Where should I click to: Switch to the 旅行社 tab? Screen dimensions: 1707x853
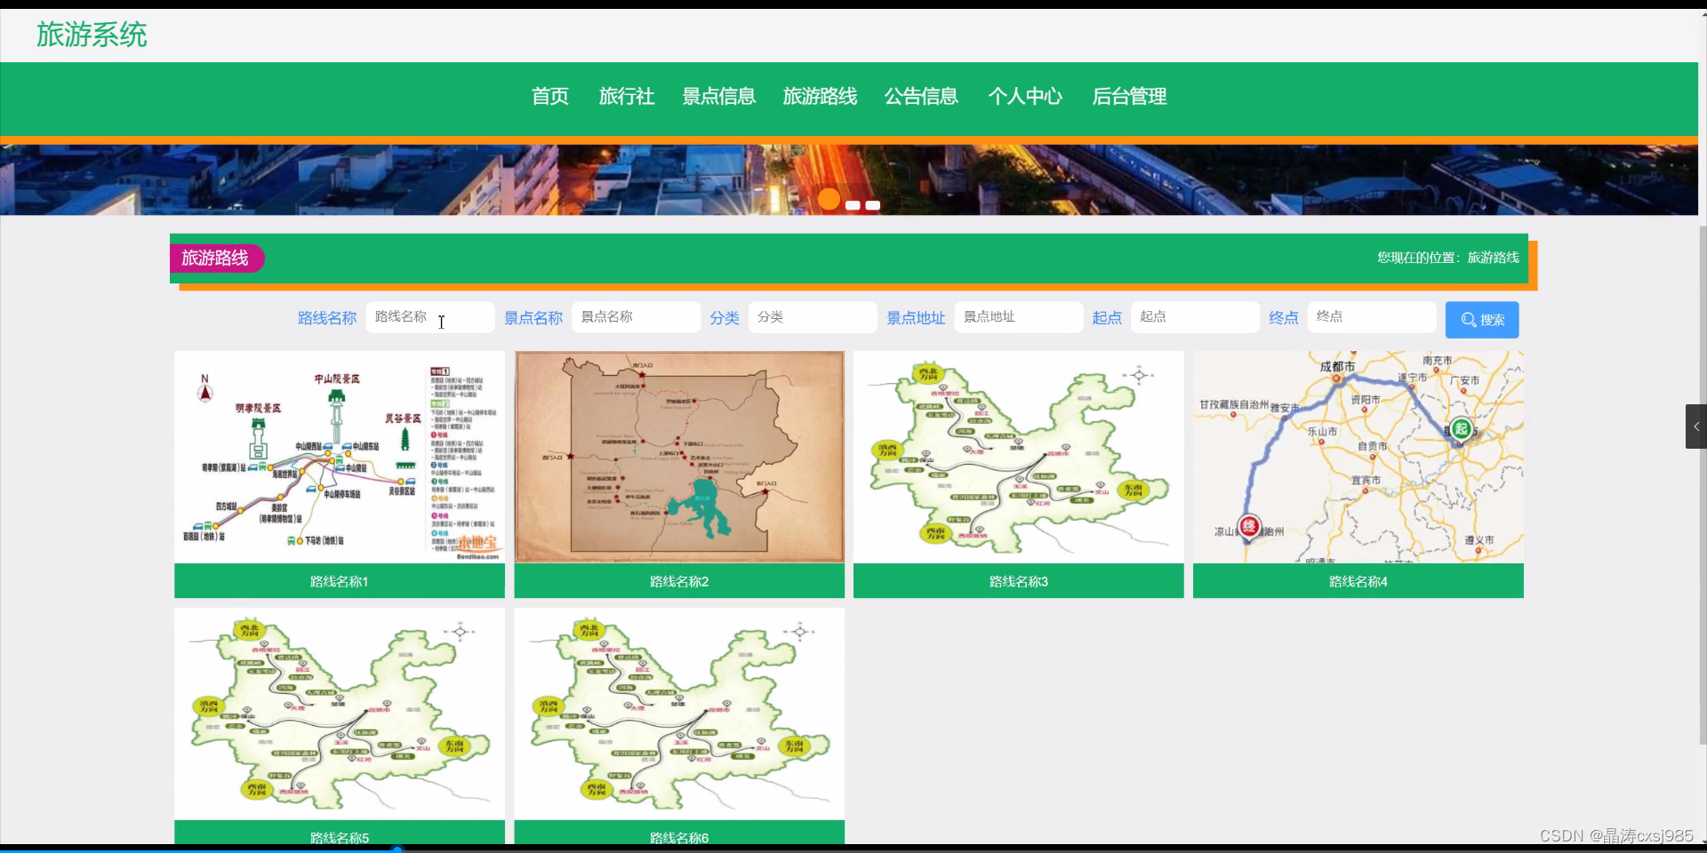(x=626, y=98)
